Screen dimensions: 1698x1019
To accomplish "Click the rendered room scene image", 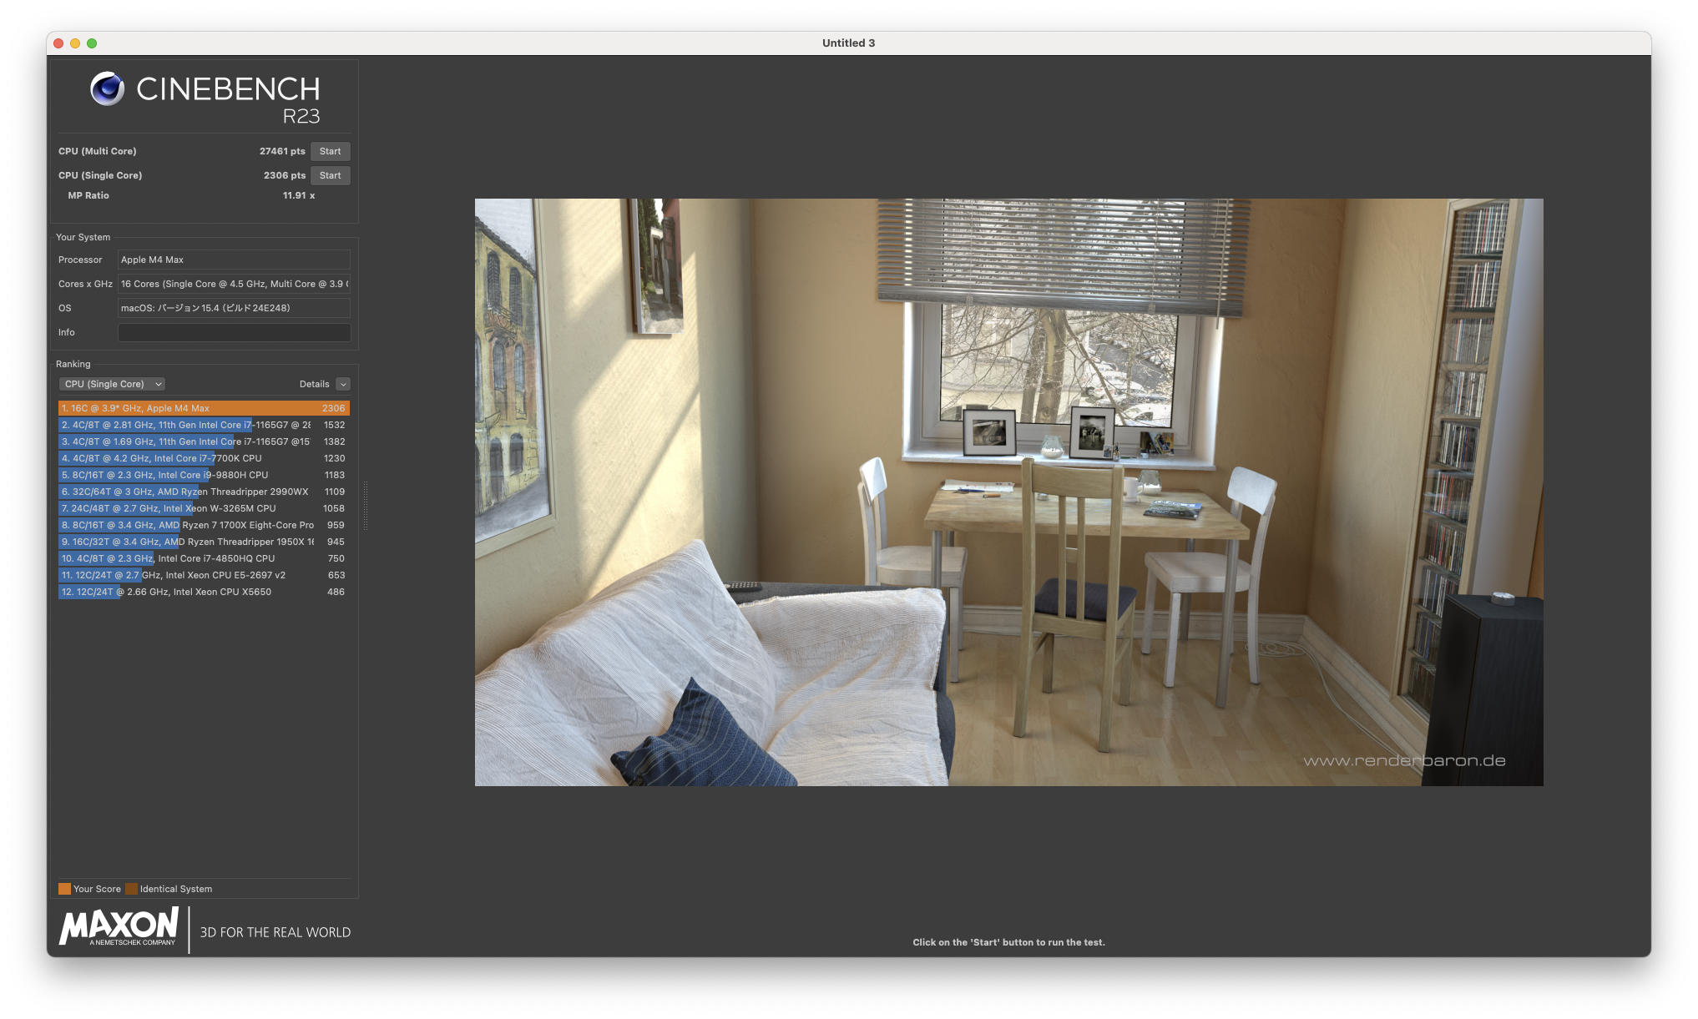I will [x=1008, y=492].
